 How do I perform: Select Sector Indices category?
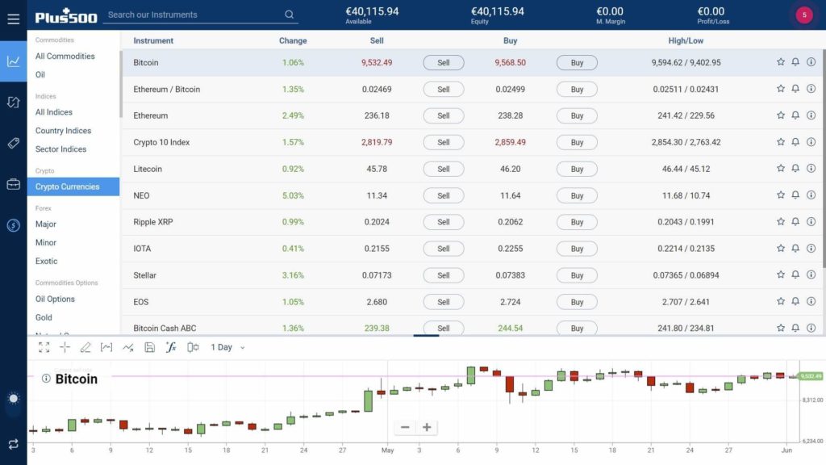point(60,149)
